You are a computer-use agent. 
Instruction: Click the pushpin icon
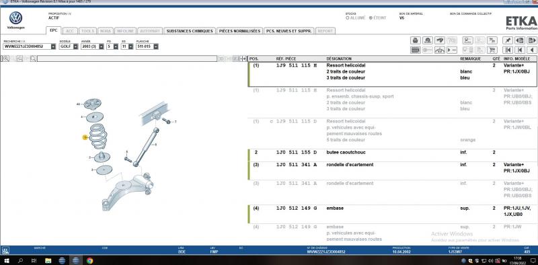(x=508, y=40)
